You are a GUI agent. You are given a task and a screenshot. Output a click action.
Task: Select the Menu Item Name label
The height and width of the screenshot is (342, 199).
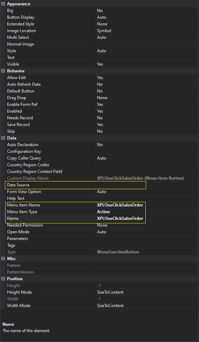point(24,205)
